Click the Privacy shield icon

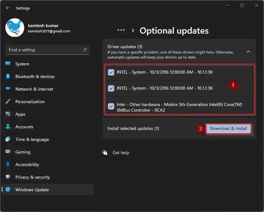click(x=8, y=177)
